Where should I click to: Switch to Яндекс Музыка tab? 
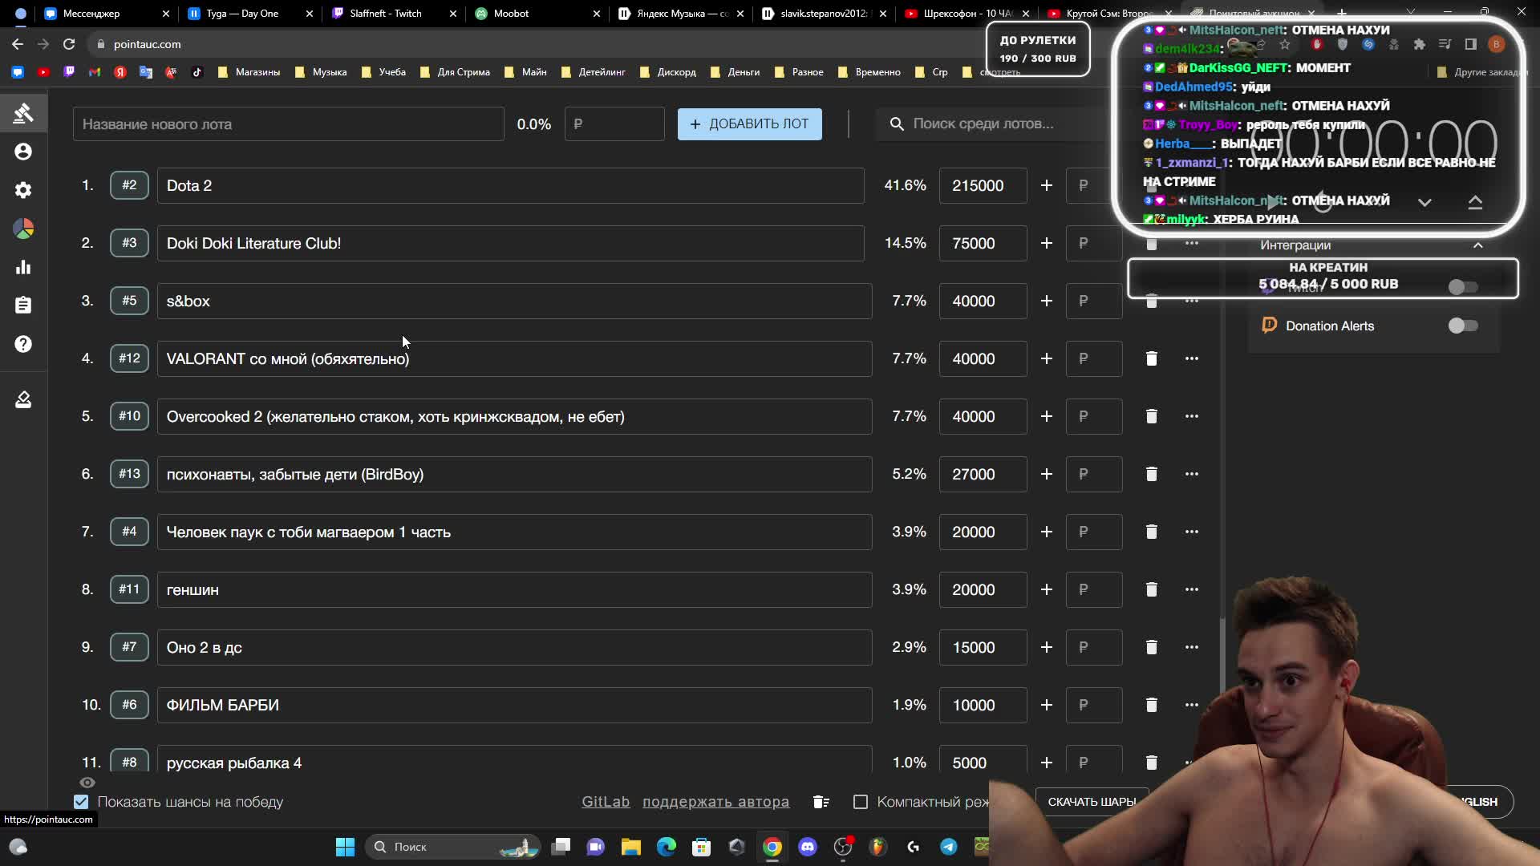682,14
